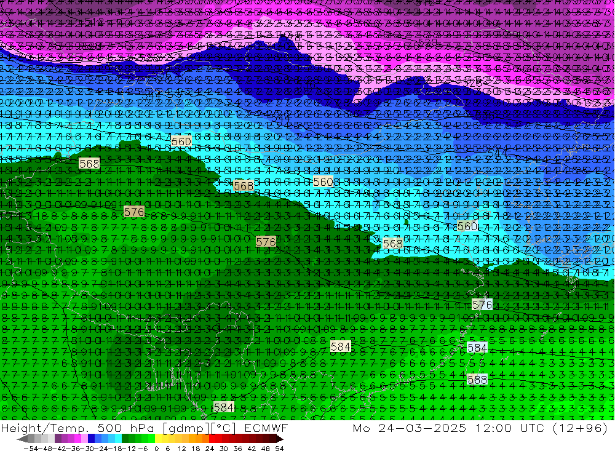Viewport: 615px width, 451px height.
Task: Click the positive '42' colour scale value
Action: pyautogui.click(x=252, y=449)
